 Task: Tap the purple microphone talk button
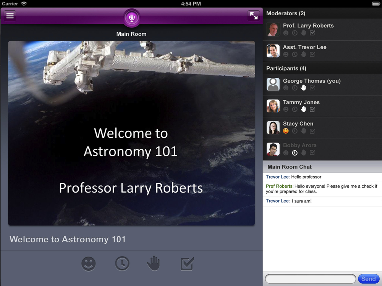tap(131, 18)
